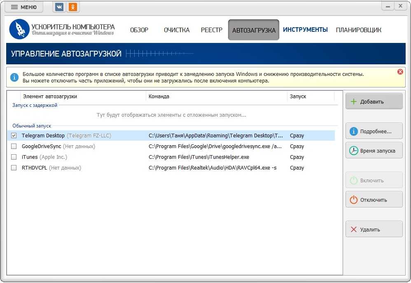Add a new startup item via Добавить
411x283 pixels.
[374, 101]
